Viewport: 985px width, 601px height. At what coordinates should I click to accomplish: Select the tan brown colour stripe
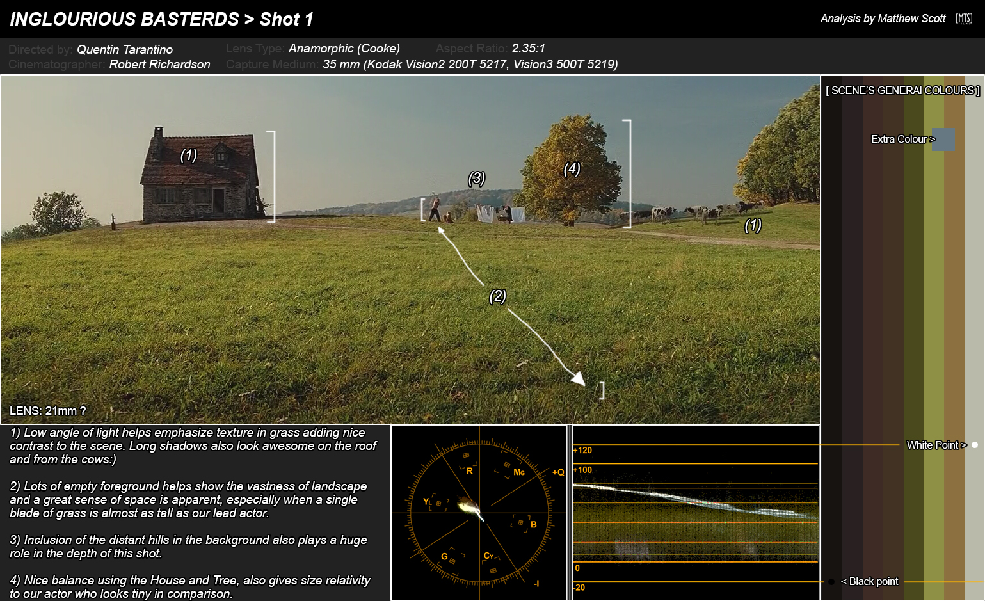pyautogui.click(x=954, y=338)
